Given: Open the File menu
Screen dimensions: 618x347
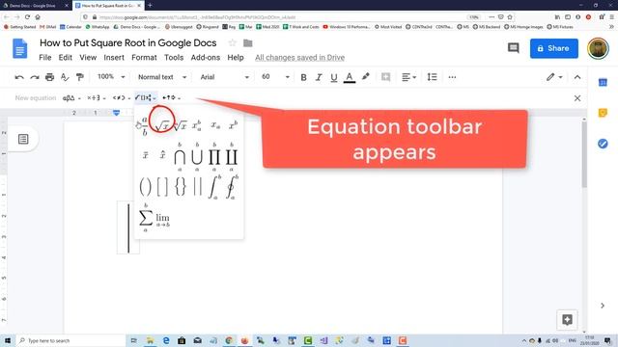Looking at the screenshot, I should click(x=45, y=58).
